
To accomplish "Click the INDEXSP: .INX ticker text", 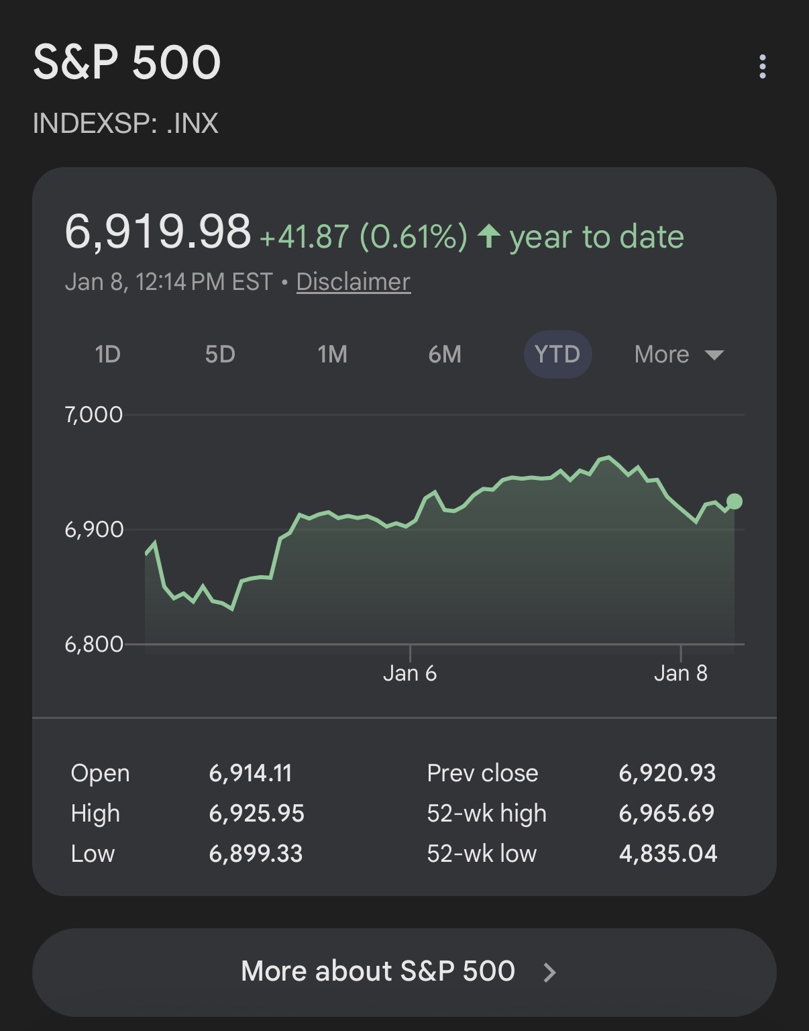I will [125, 124].
